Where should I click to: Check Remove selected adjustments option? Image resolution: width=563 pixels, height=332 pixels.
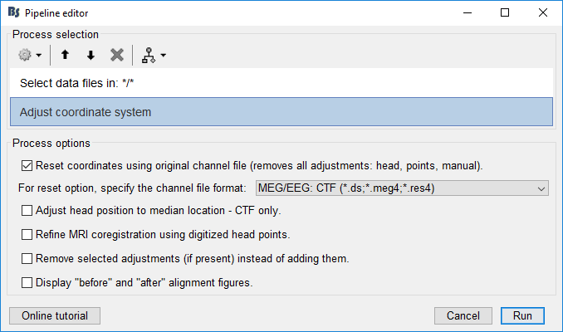[x=27, y=259]
